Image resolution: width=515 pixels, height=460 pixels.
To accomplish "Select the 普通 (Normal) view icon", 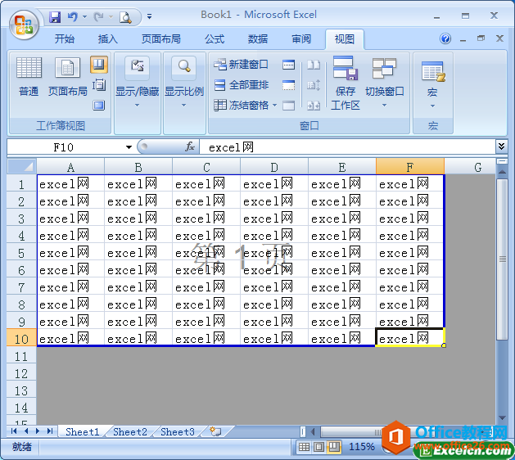I will tap(29, 77).
